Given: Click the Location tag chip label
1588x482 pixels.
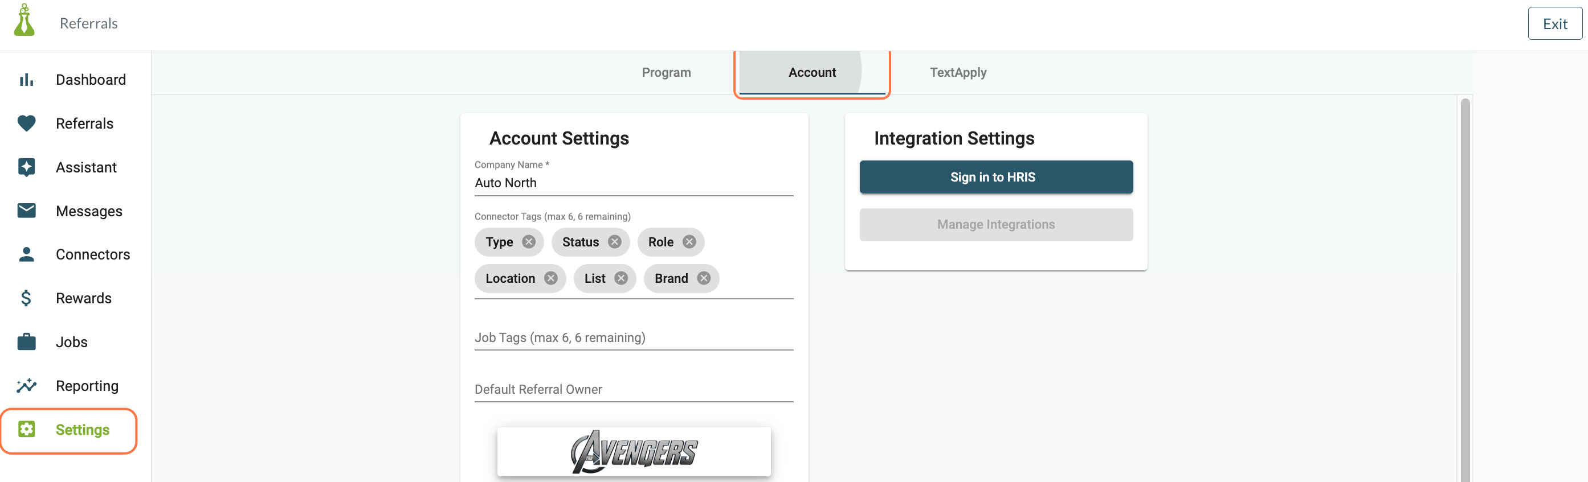Looking at the screenshot, I should pyautogui.click(x=510, y=278).
